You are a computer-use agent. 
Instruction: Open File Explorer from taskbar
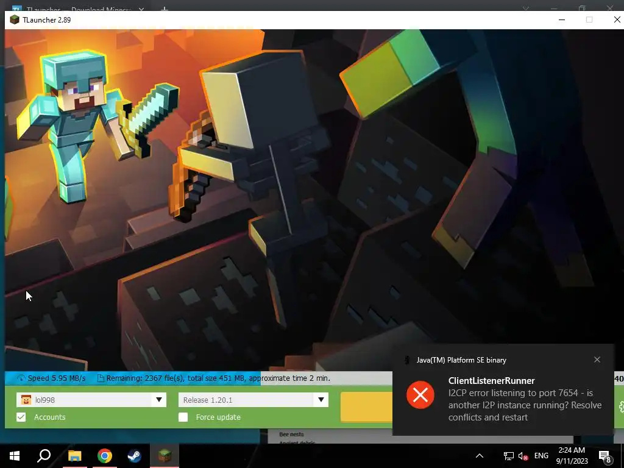coord(74,456)
